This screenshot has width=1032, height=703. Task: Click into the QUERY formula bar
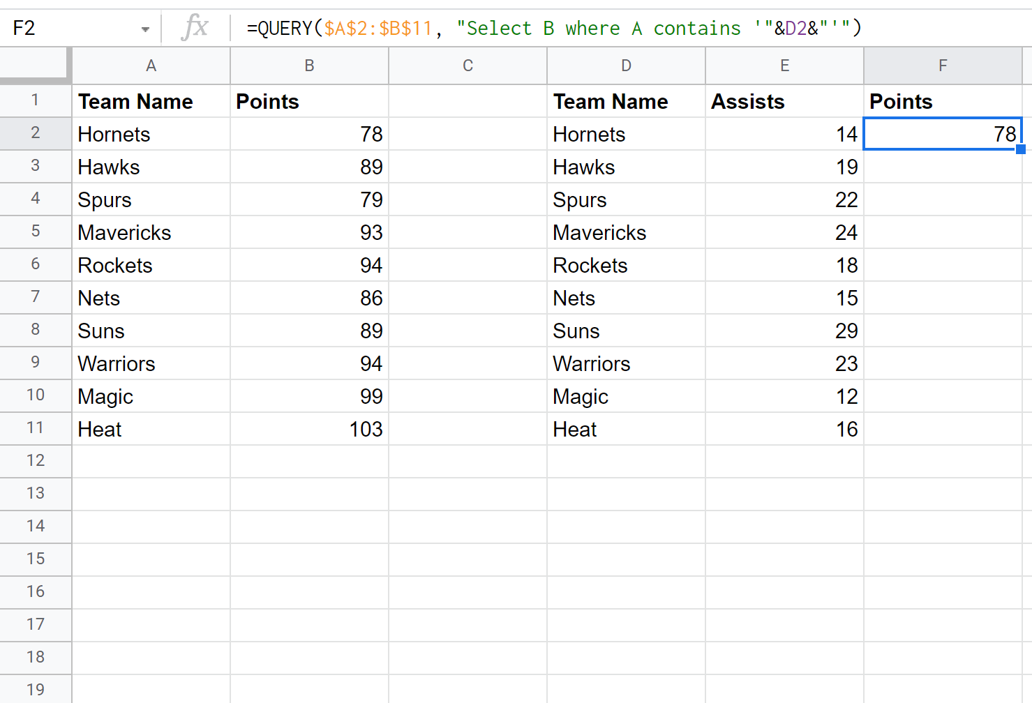tap(628, 29)
